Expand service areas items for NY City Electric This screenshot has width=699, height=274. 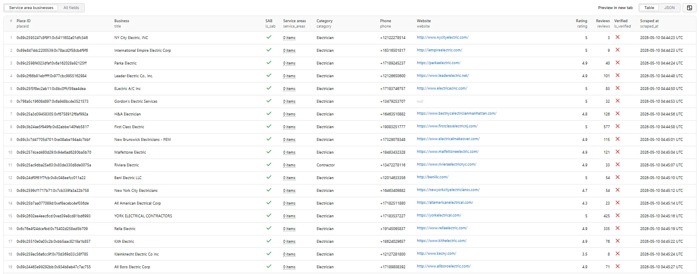[289, 38]
